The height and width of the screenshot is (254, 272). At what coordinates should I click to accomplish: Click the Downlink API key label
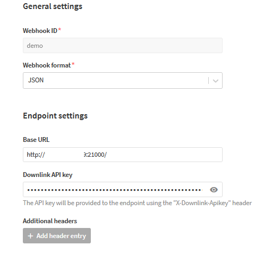[x=48, y=175]
